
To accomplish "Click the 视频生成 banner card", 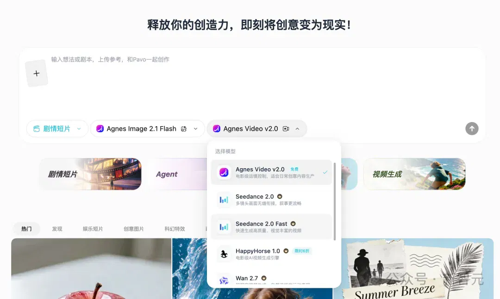I will [x=414, y=174].
